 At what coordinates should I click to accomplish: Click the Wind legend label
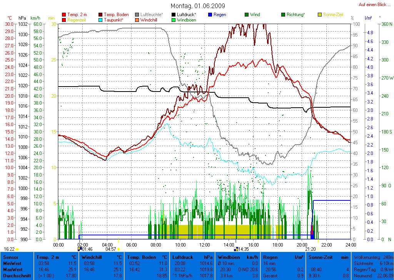255,15
